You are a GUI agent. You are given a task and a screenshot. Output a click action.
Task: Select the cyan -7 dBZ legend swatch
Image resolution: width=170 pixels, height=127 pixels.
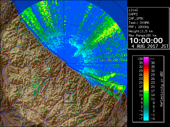(x=146, y=119)
